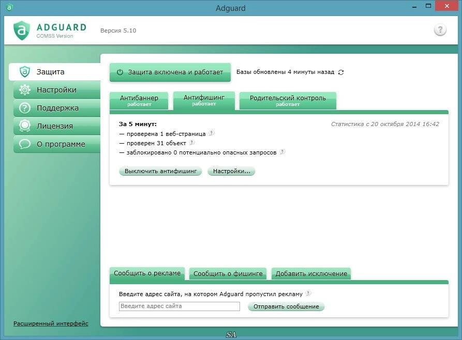Open antiphishing Настройки... button

coord(231,171)
